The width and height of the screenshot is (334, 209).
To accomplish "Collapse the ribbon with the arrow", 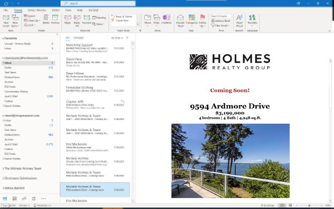I will (x=329, y=31).
